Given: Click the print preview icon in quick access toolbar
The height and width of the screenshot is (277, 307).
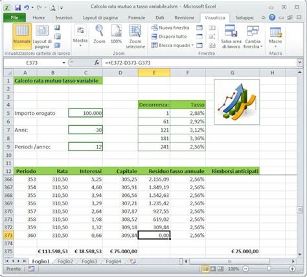Looking at the screenshot, I should coord(52,8).
